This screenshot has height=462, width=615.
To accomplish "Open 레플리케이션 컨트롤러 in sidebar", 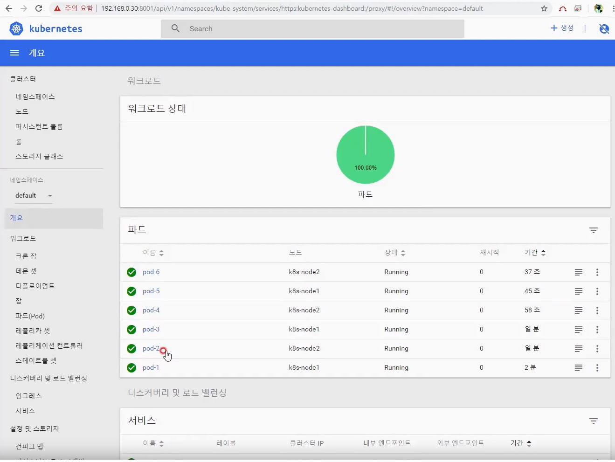I will (x=49, y=345).
